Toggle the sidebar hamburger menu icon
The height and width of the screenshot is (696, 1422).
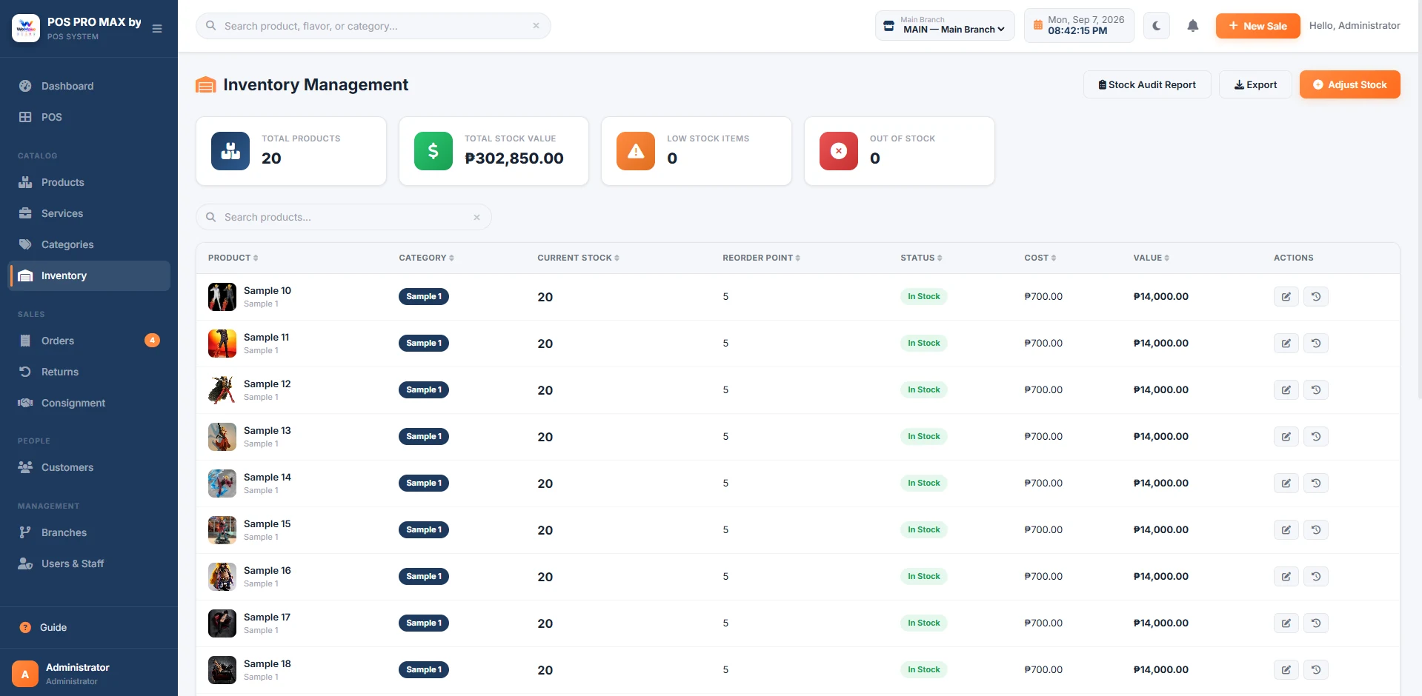point(157,29)
